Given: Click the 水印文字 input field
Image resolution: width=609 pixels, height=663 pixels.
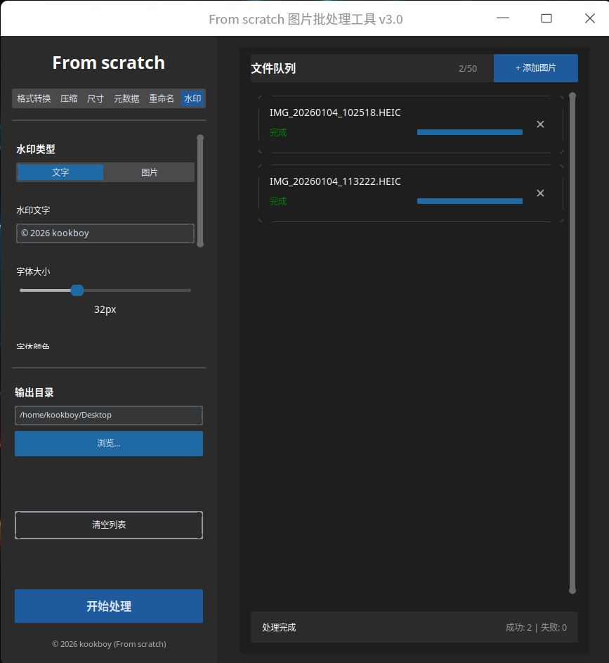Looking at the screenshot, I should point(105,233).
